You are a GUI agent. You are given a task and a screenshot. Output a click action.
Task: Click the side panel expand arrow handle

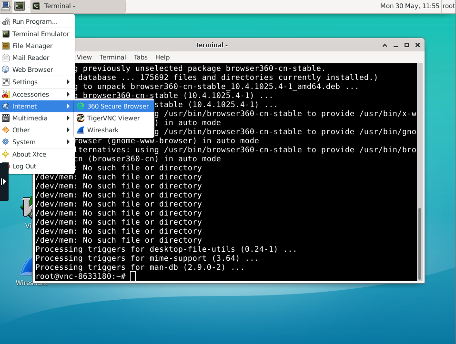click(4, 182)
